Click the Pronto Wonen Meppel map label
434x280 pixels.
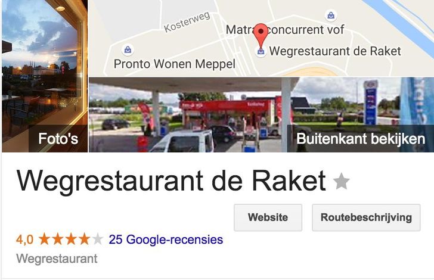(174, 64)
